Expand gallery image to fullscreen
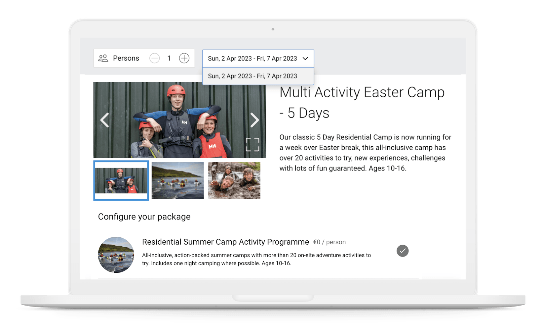The image size is (542, 336). [252, 145]
